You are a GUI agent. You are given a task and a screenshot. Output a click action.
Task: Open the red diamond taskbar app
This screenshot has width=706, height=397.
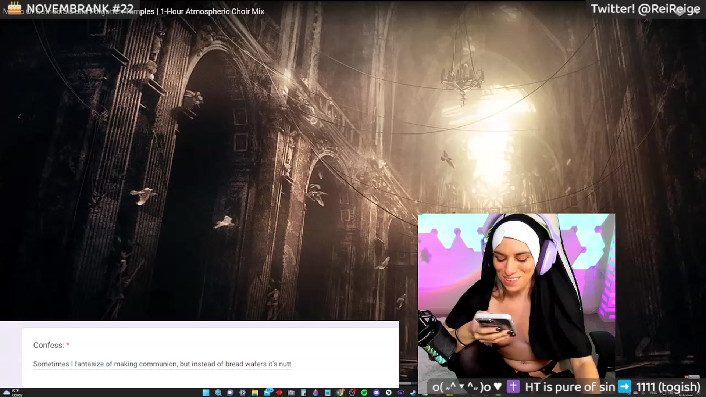pyautogui.click(x=279, y=393)
